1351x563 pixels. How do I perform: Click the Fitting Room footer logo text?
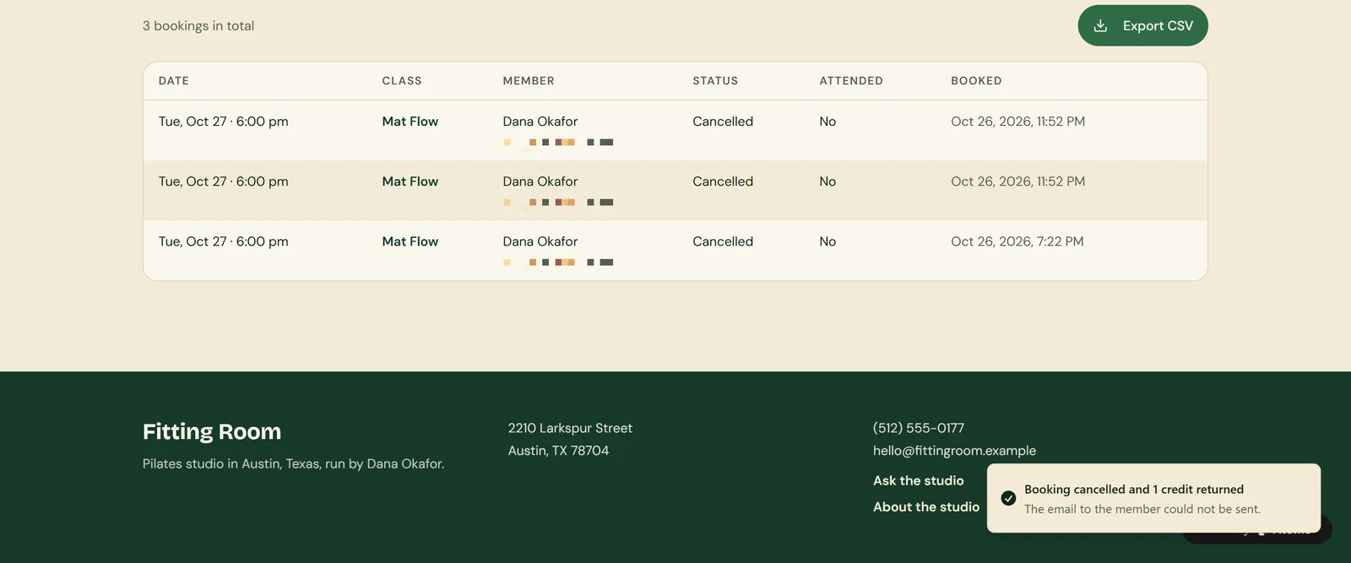pos(212,431)
